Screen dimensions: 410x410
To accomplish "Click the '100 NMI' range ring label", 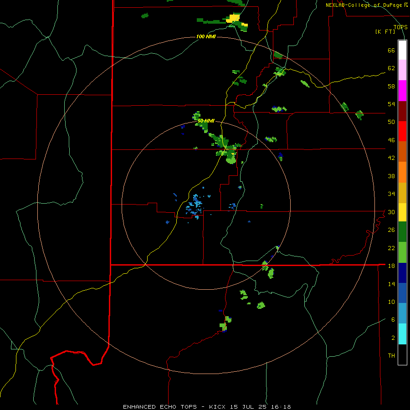I will click(x=206, y=36).
